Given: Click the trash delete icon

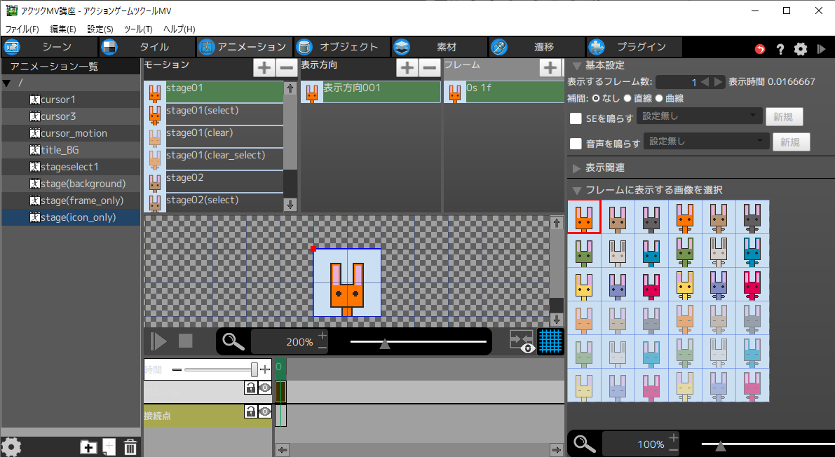Looking at the screenshot, I should pyautogui.click(x=130, y=447).
